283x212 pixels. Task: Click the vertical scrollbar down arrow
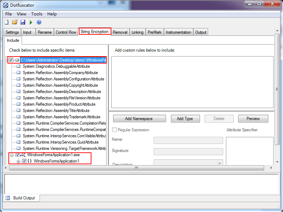[277, 162]
